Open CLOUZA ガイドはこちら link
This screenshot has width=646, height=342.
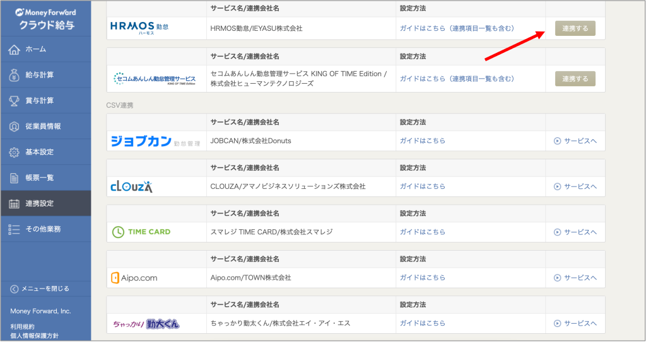423,186
